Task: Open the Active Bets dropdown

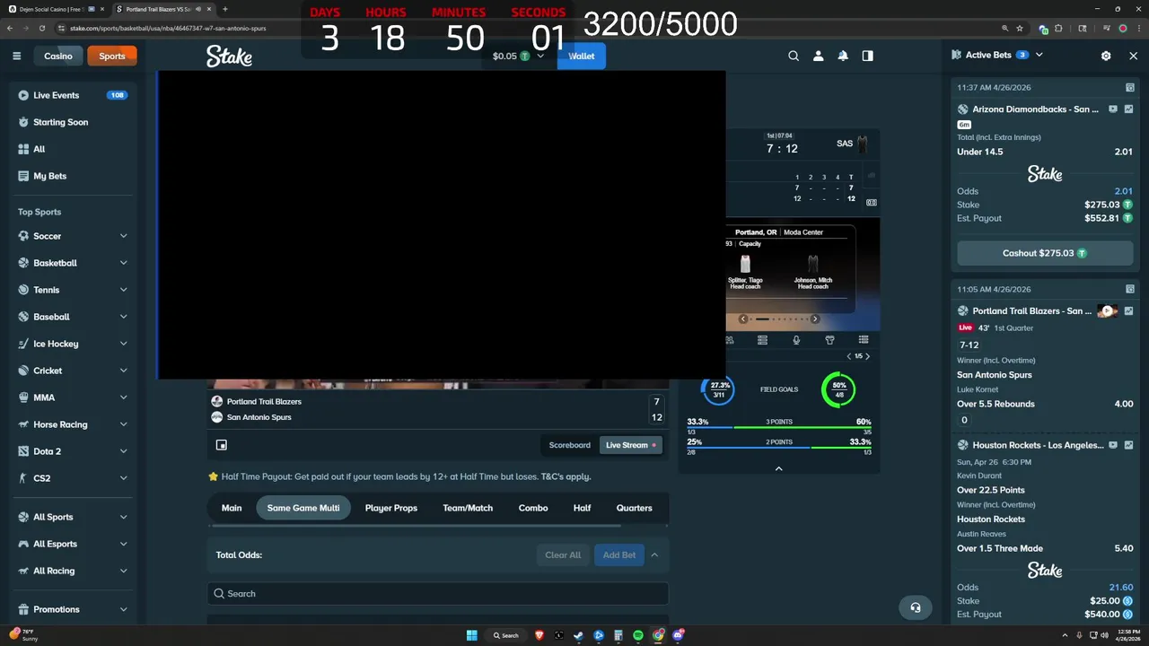Action: tap(1039, 55)
